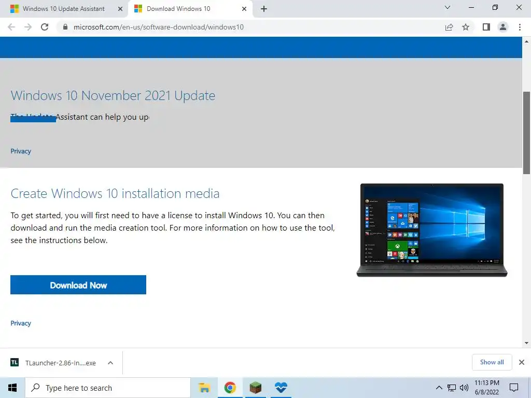
Task: Click the taskbar search box
Action: tap(108, 388)
